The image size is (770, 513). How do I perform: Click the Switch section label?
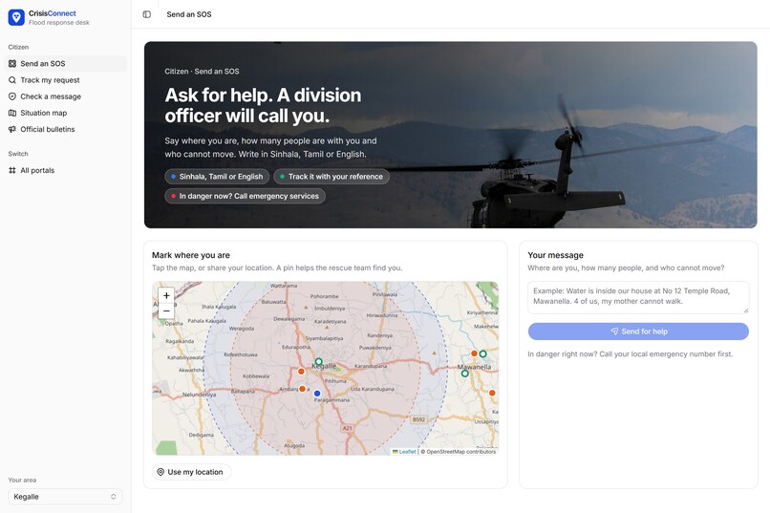coord(18,154)
